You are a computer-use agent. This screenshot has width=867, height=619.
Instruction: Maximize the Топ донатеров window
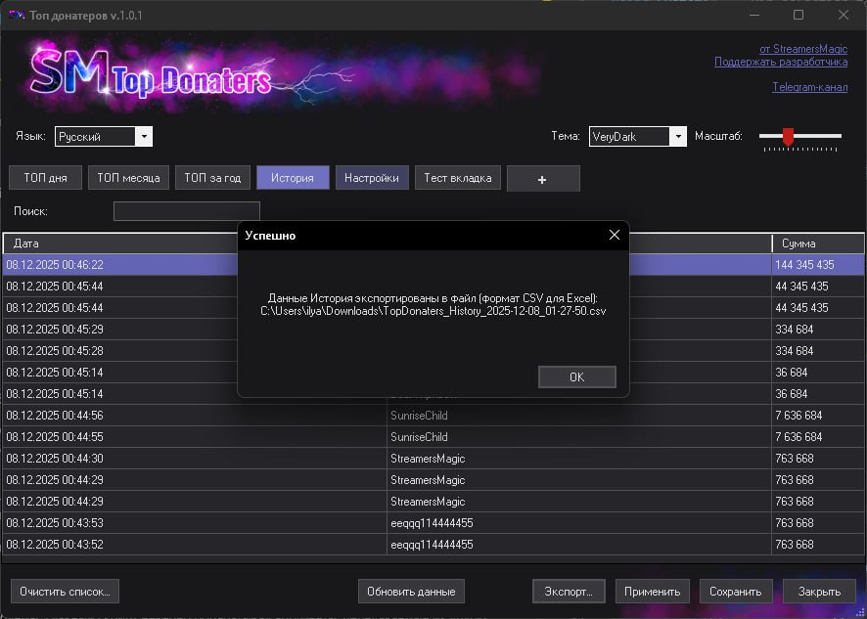click(799, 15)
